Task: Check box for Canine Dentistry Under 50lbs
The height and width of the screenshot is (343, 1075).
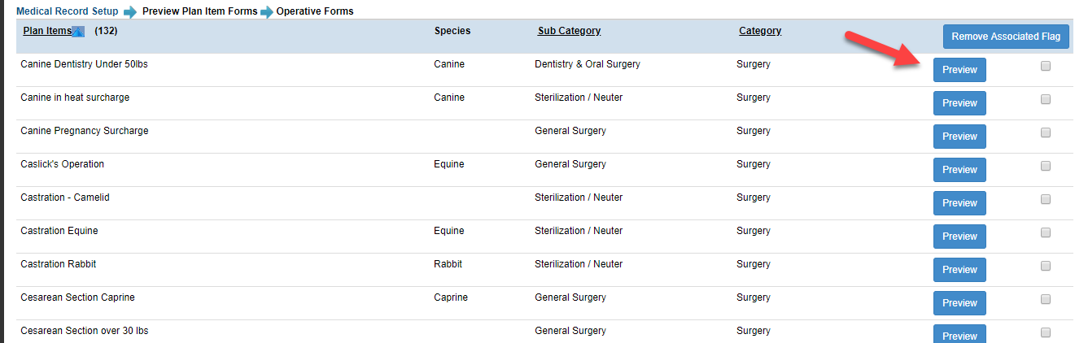Action: 1046,66
